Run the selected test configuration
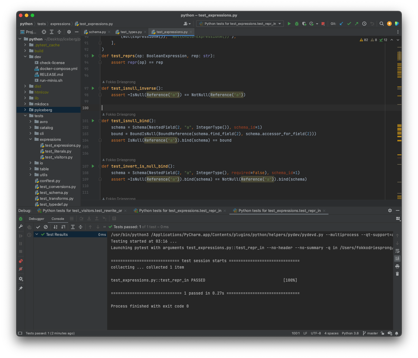The image size is (418, 358). pyautogui.click(x=289, y=24)
